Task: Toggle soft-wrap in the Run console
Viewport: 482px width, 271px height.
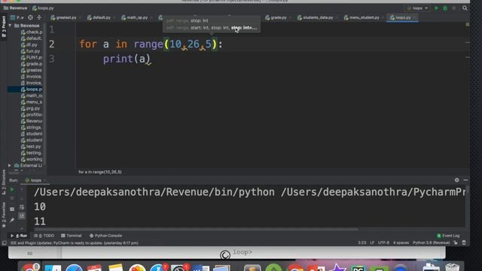Action: tap(22, 208)
